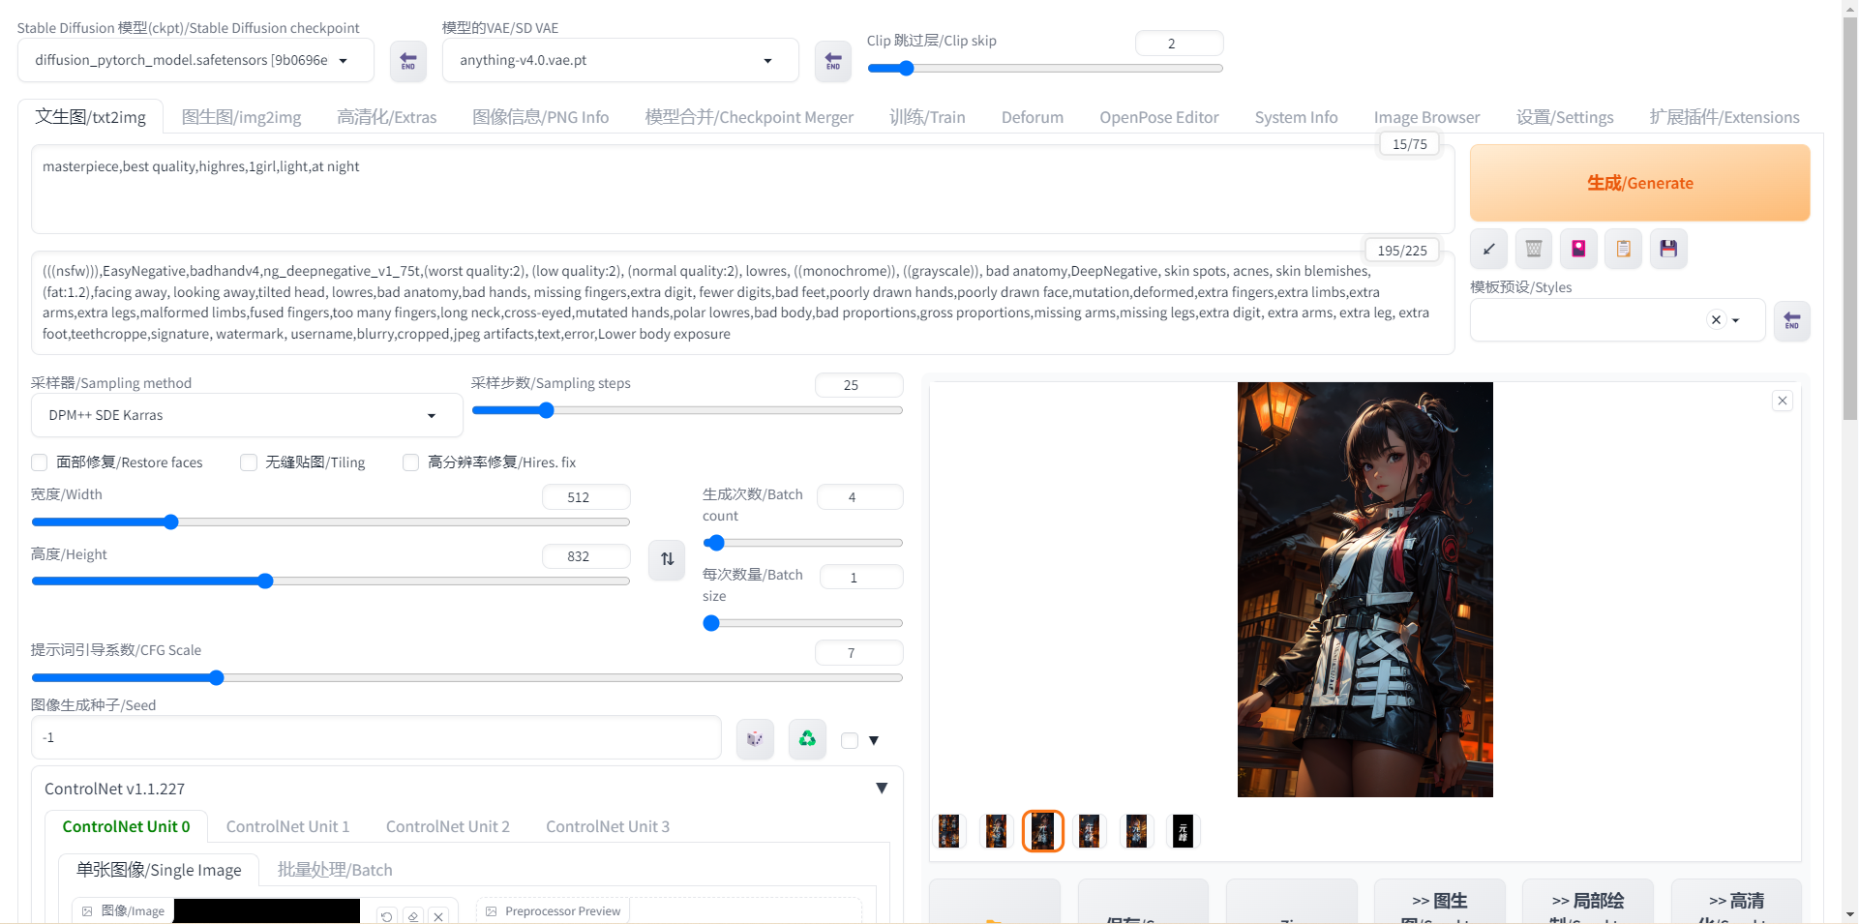Tick the extra seed options checkbox
The width and height of the screenshot is (1859, 924).
[850, 741]
